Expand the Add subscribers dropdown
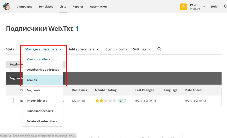Screen dimensions: 227x138 coord(83,49)
